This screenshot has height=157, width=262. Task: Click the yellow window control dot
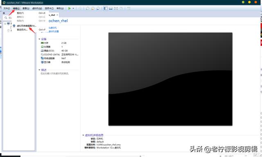tap(249, 2)
